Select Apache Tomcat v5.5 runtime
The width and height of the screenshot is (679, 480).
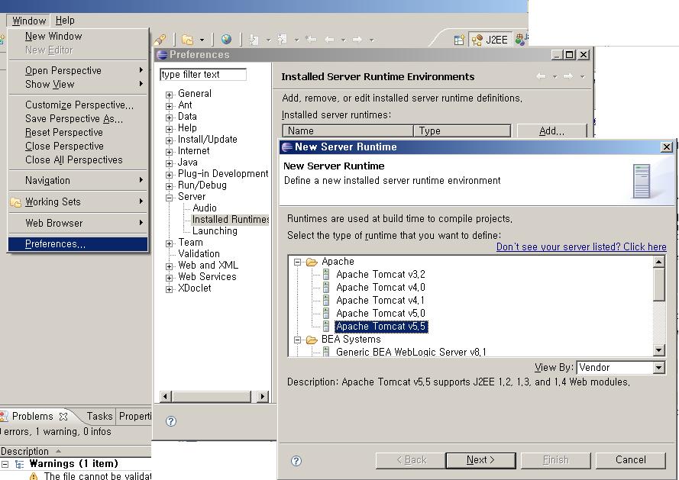click(x=381, y=327)
